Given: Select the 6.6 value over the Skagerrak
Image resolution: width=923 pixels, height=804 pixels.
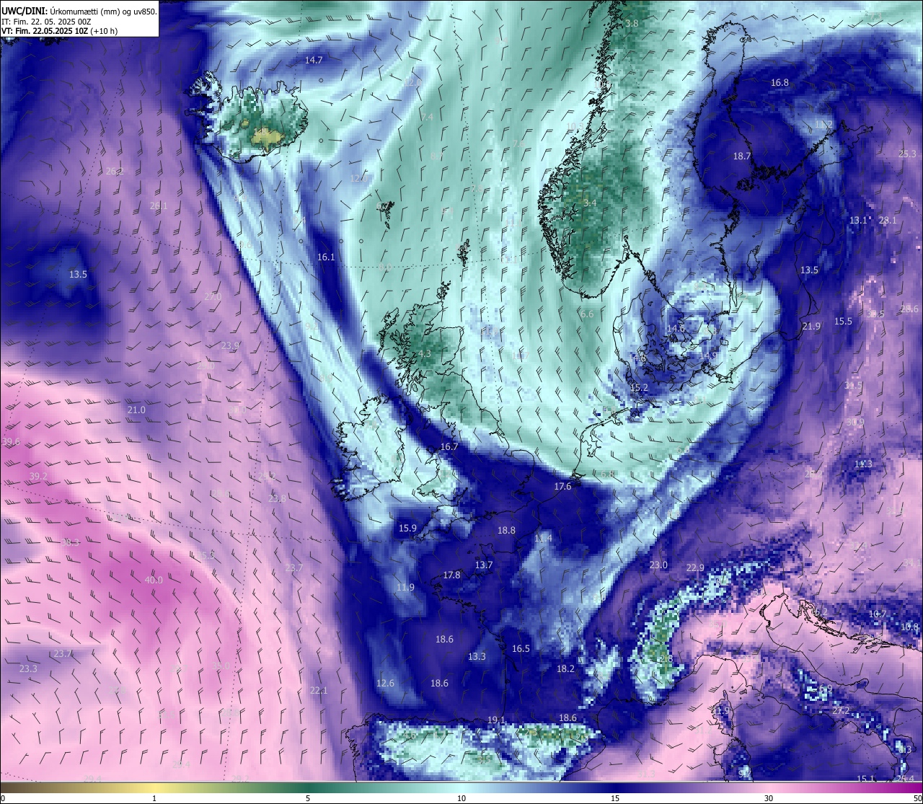Looking at the screenshot, I should [587, 314].
